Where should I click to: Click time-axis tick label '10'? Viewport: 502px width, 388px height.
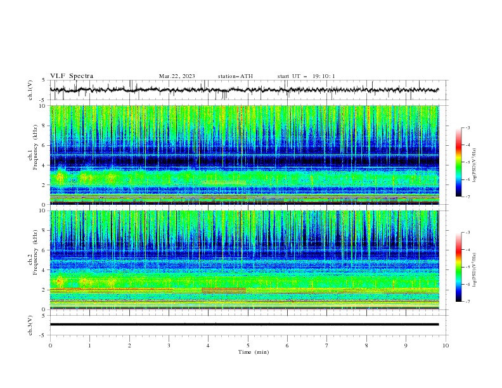(x=446, y=346)
